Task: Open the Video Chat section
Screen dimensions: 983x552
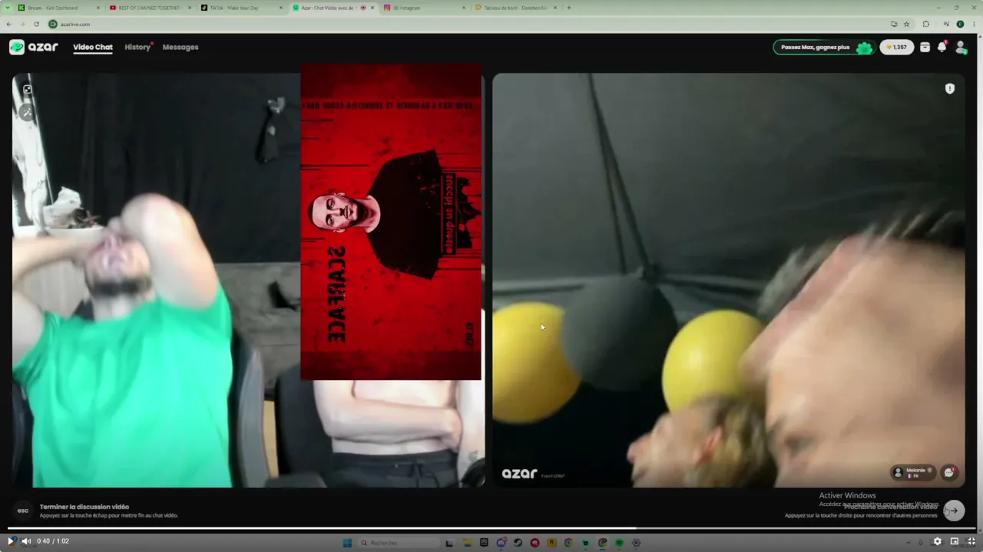Action: [93, 48]
